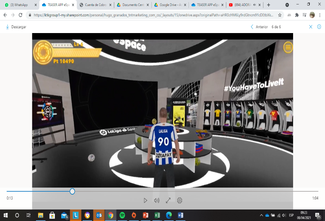Viewport: 325px width, 221px height.
Task: Reload the current page
Action: point(20,15)
